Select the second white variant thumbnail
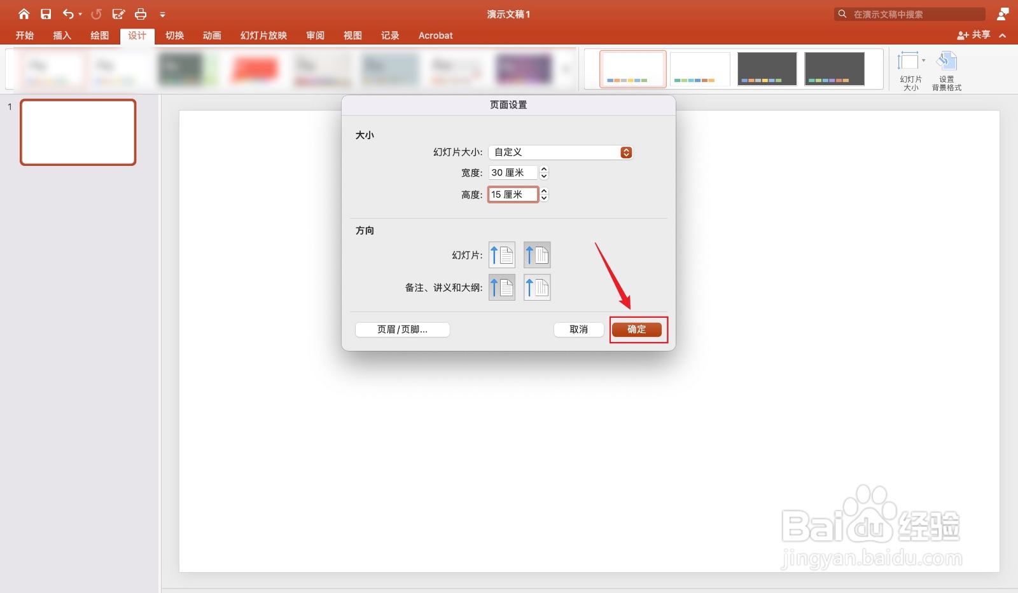The image size is (1018, 593). (700, 69)
